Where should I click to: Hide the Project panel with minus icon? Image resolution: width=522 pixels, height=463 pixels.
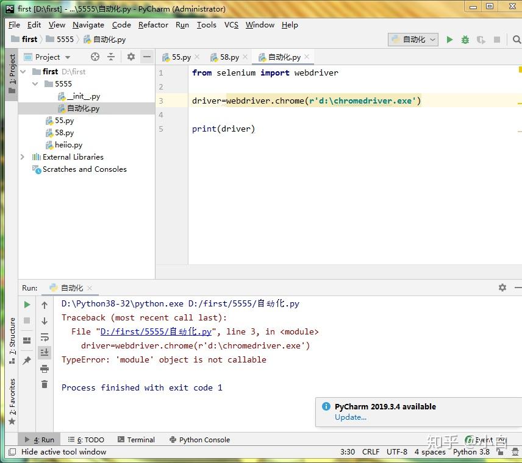(x=147, y=57)
